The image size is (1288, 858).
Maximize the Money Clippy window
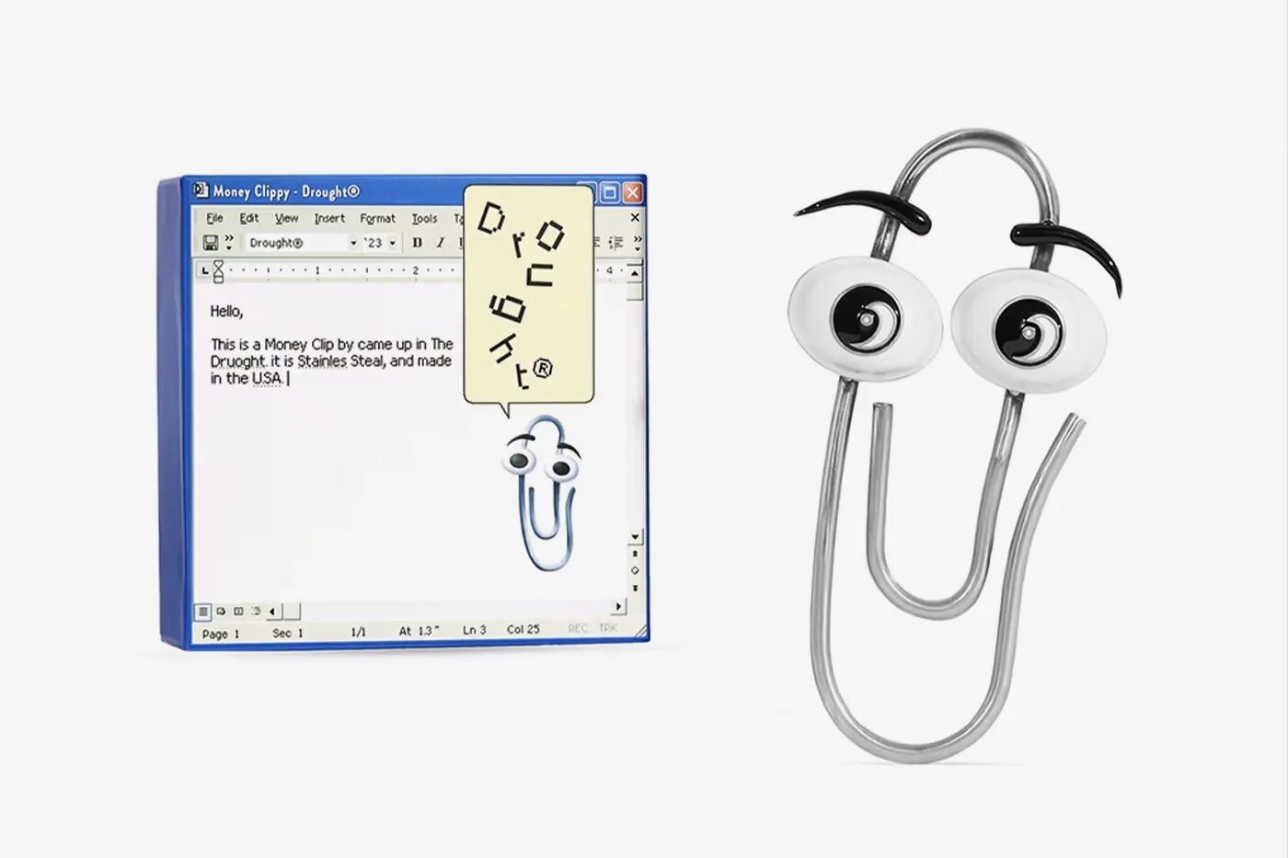(x=609, y=192)
